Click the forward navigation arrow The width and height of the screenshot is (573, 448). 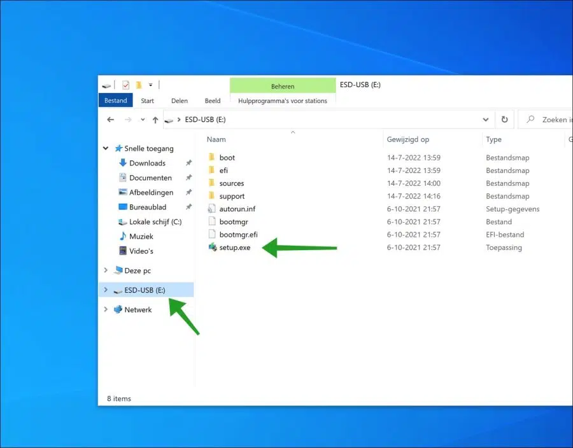pos(128,120)
